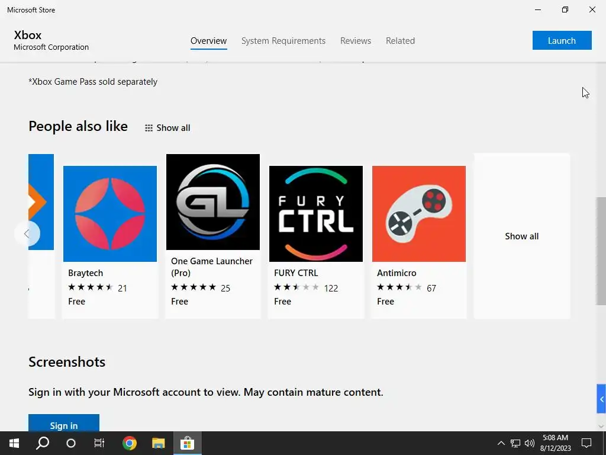This screenshot has height=455, width=606.
Task: Open Task View on the taskbar
Action: 99,443
